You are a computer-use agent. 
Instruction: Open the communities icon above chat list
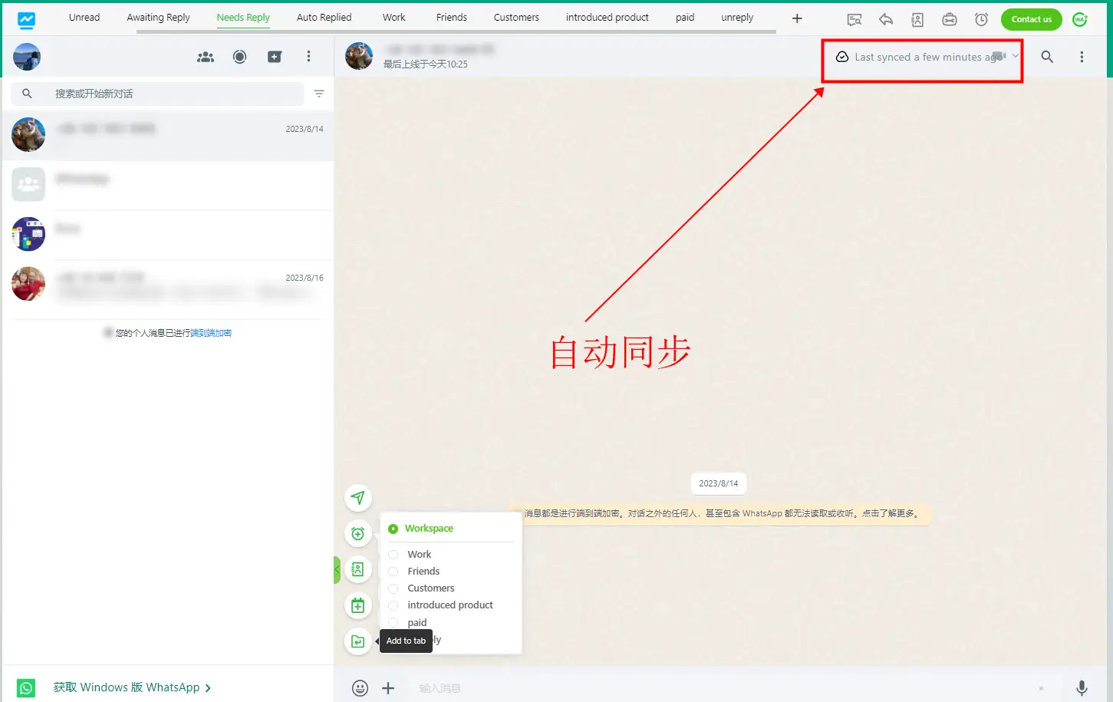(205, 57)
